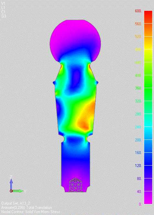Screen dimensions: 154x215
Task: Pick the orange high-stress hotspot in the body
Action: 83,125
